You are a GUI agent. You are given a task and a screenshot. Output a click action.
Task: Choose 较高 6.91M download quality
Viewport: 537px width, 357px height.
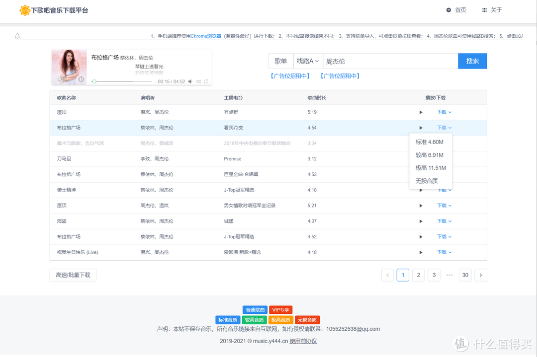coord(431,155)
